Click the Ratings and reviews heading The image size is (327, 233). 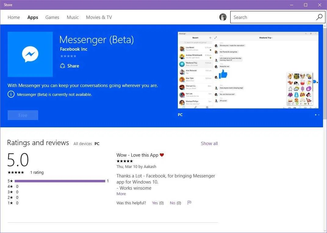pyautogui.click(x=38, y=143)
